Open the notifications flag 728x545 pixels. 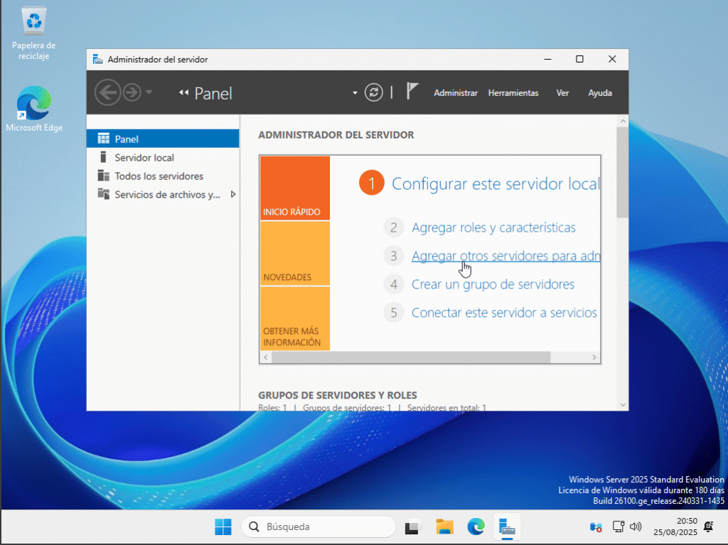click(x=412, y=91)
